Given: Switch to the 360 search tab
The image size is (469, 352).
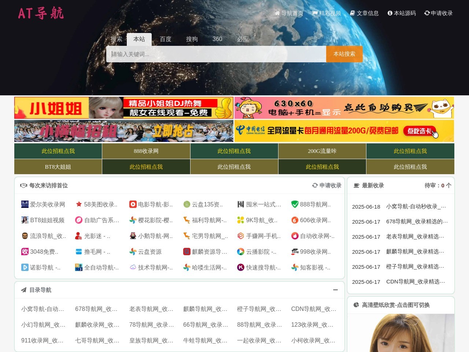Looking at the screenshot, I should pos(217,39).
